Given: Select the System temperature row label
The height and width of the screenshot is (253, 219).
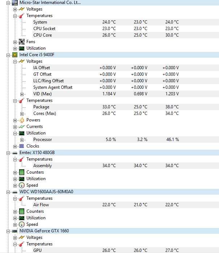Looking at the screenshot, I should (x=40, y=22).
